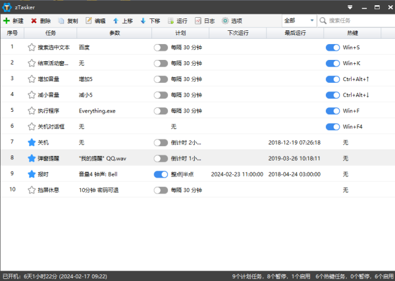
Task: Click the 2018-04-24 03:00:00 last run cell
Action: (x=294, y=174)
